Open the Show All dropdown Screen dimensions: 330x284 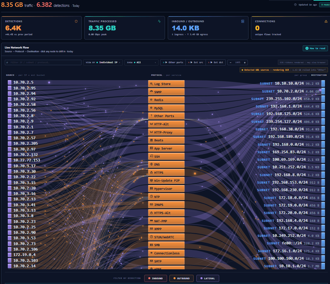pos(141,62)
